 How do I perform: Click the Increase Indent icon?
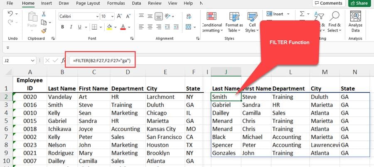176,27
